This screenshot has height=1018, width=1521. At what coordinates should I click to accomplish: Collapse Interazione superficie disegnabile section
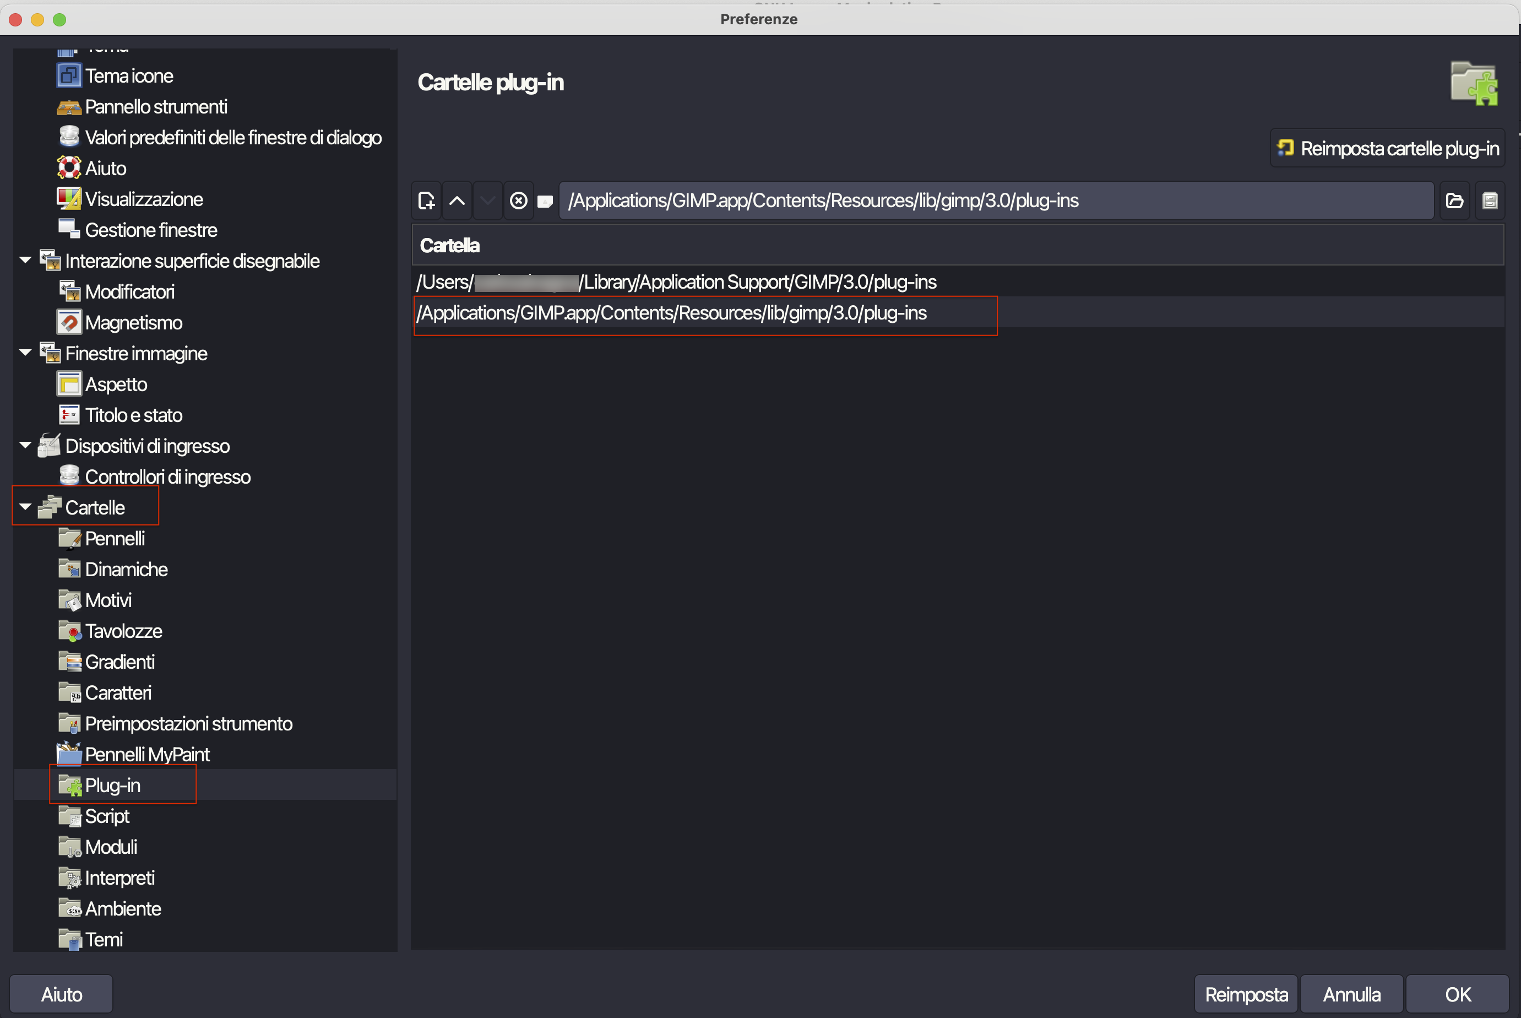point(25,261)
